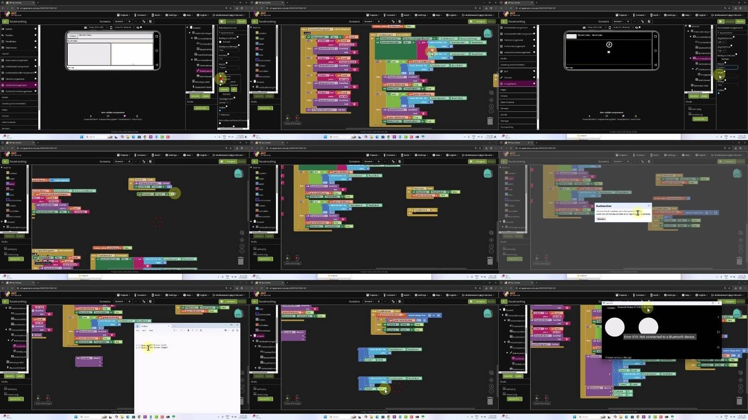Click OK in the Width popup
The width and height of the screenshot is (748, 420).
pyautogui.click(x=234, y=89)
